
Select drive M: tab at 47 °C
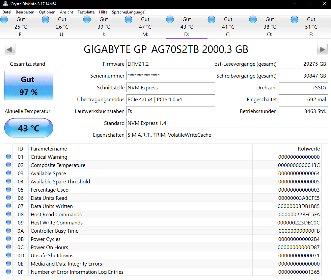145,27
